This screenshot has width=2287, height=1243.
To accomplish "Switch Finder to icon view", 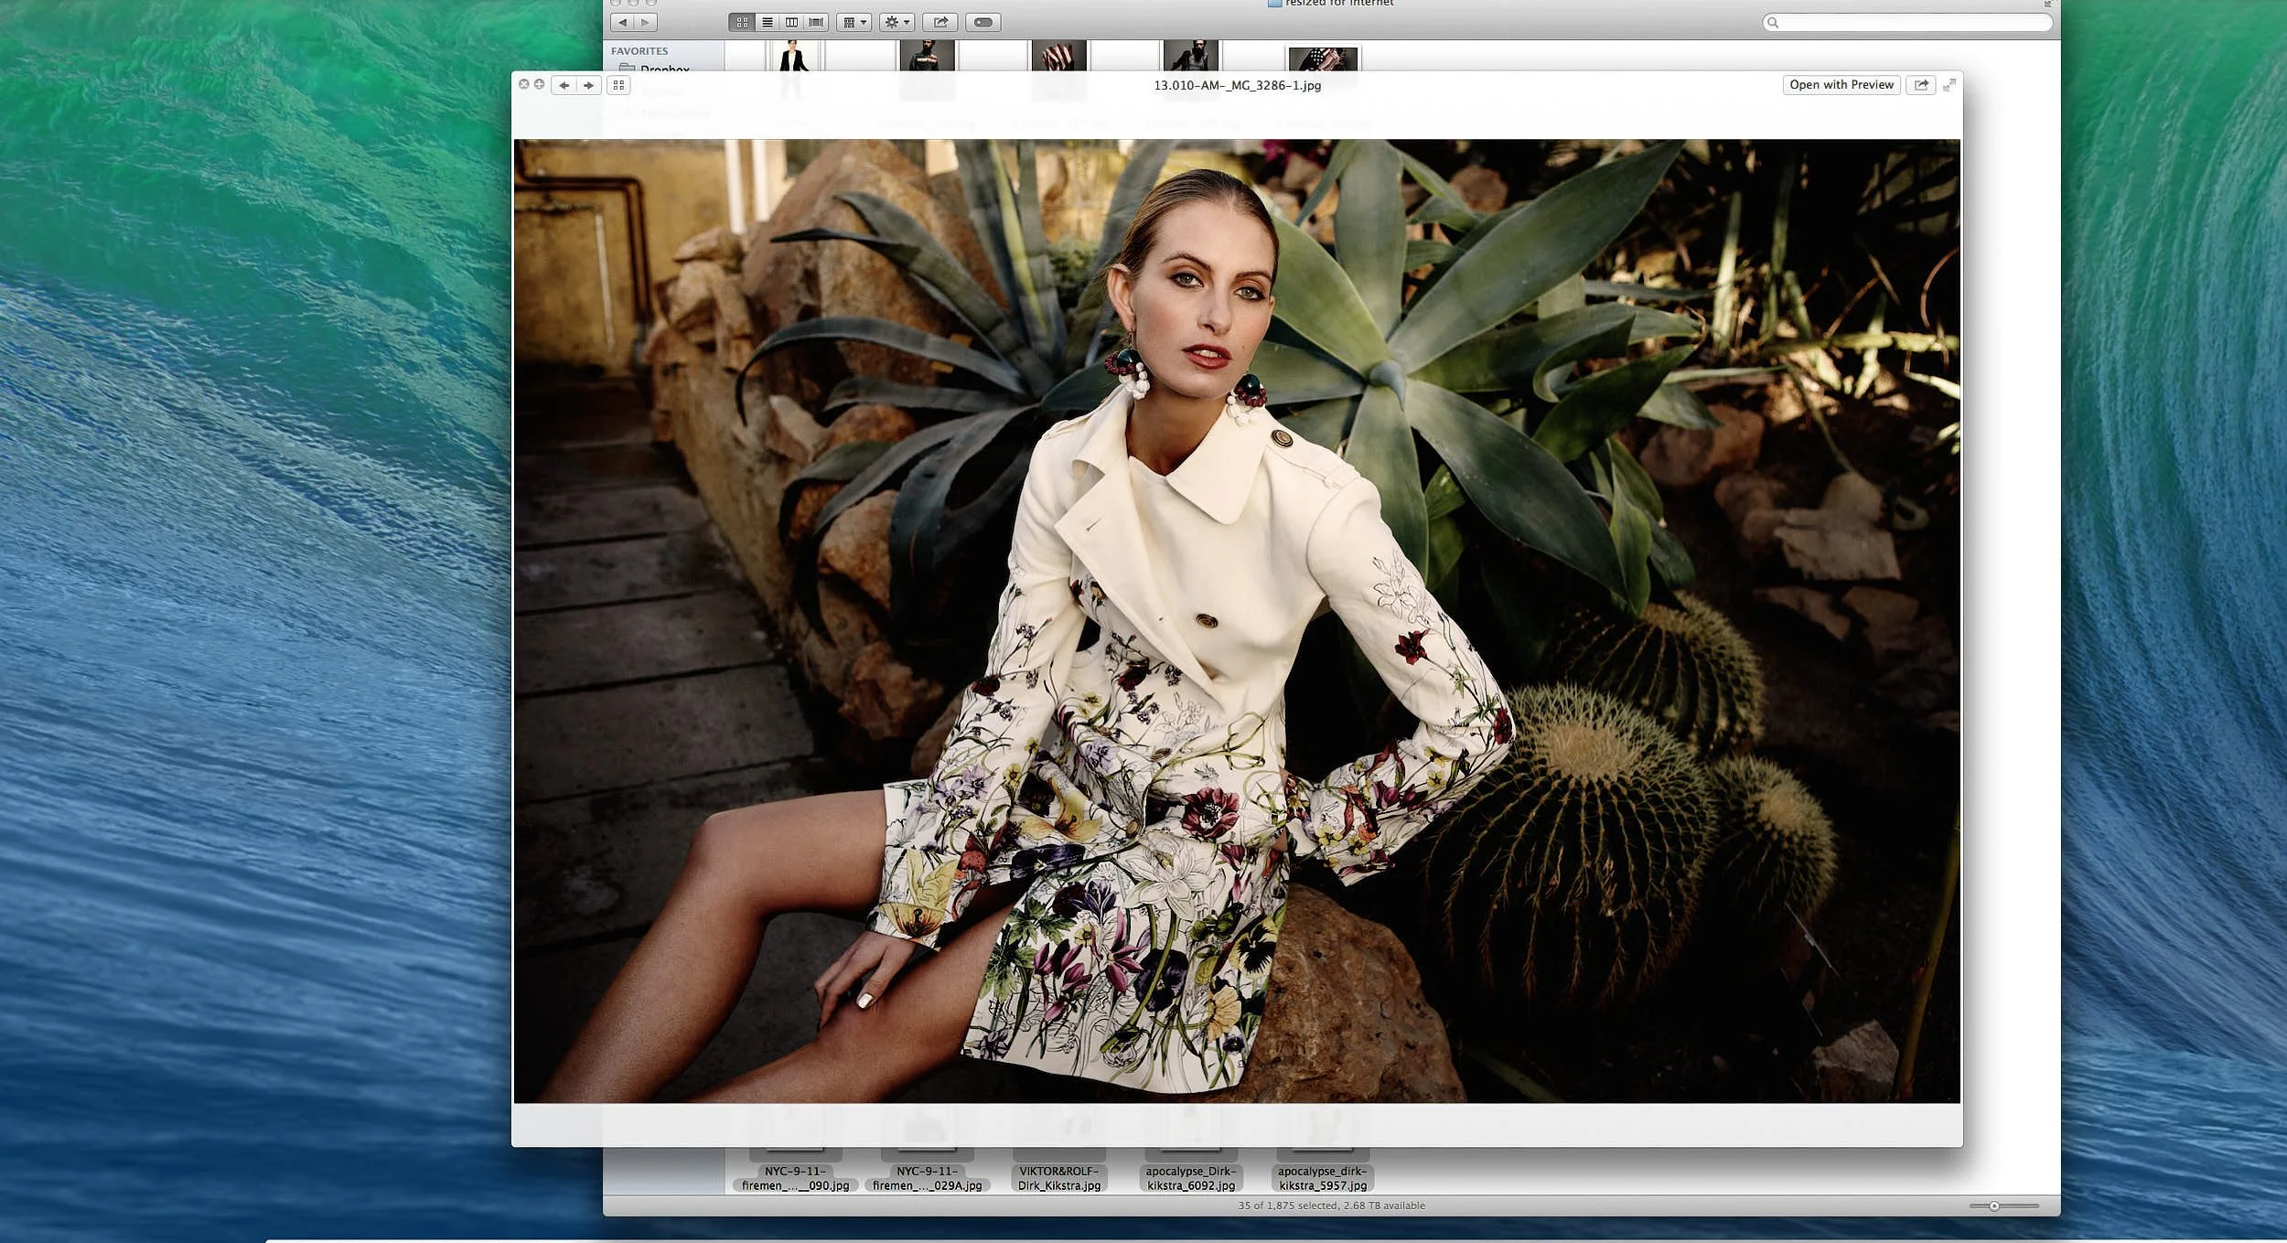I will pyautogui.click(x=742, y=23).
